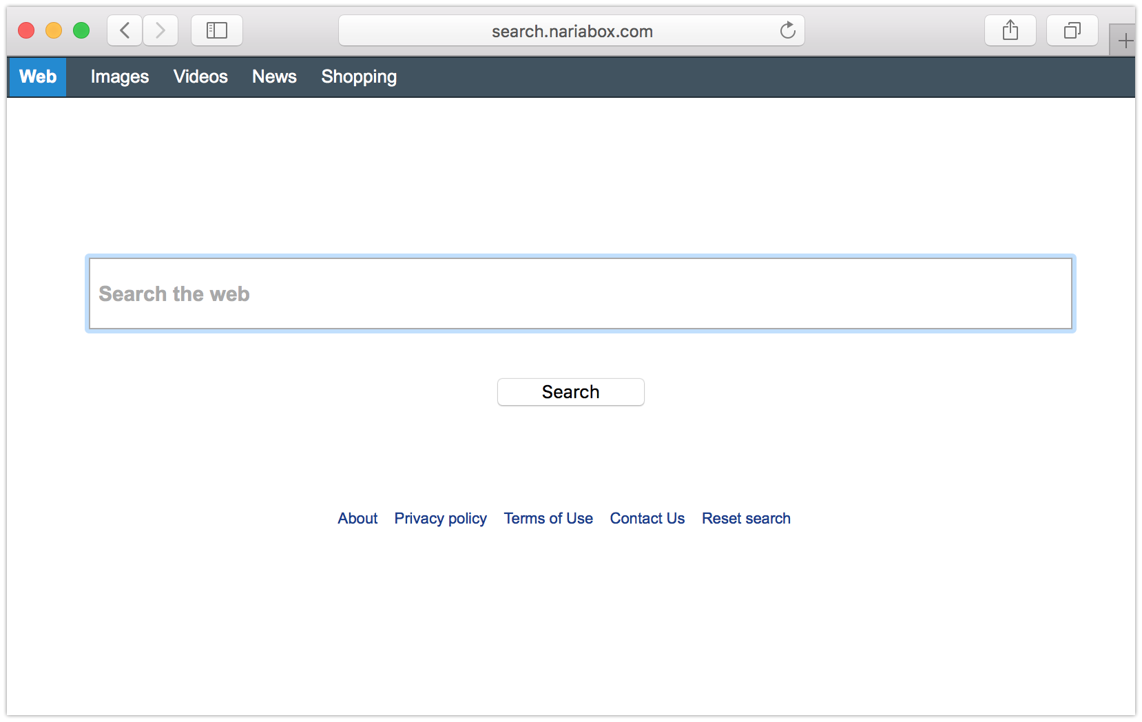Open the About link
Viewport: 1142px width, 722px height.
(x=357, y=518)
